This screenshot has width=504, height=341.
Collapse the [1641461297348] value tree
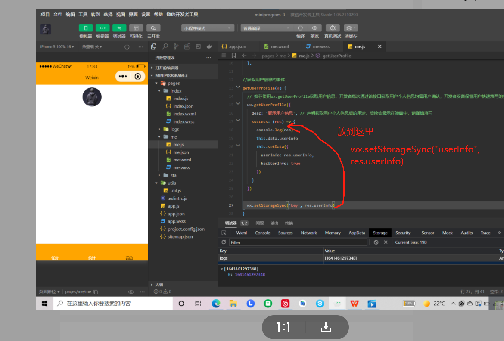point(221,269)
